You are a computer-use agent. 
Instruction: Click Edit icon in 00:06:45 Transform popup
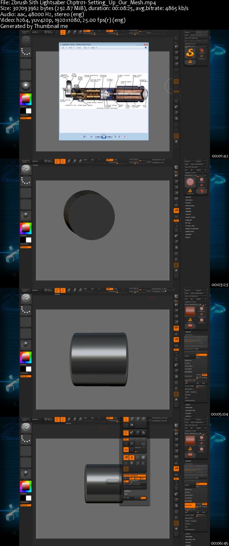pyautogui.click(x=126, y=433)
